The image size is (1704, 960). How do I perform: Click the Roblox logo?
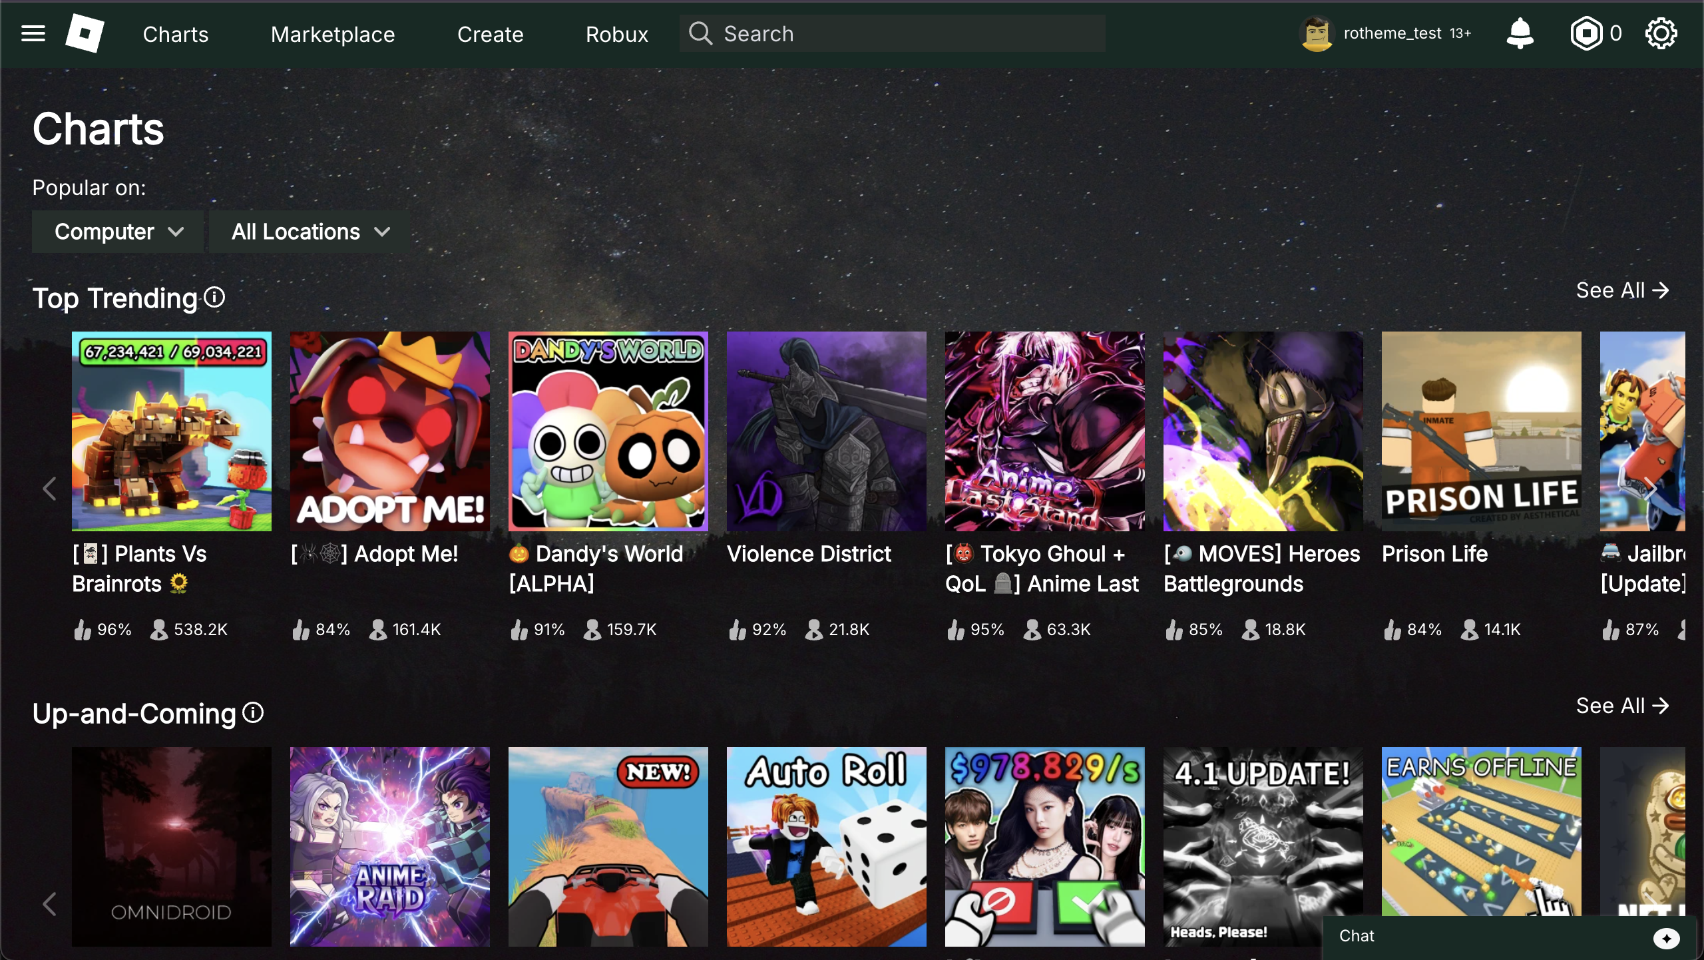click(84, 33)
